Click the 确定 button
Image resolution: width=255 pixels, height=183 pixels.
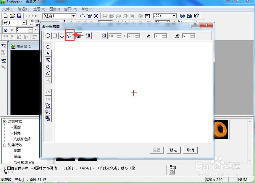click(x=174, y=150)
